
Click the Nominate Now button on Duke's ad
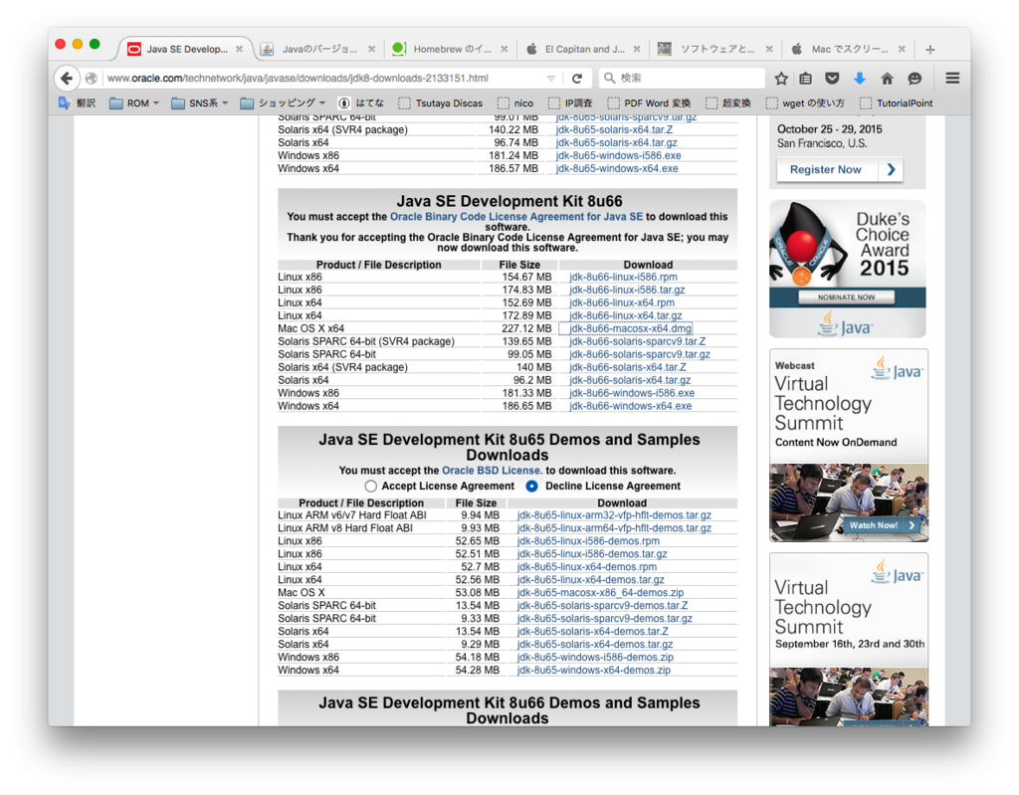click(846, 298)
